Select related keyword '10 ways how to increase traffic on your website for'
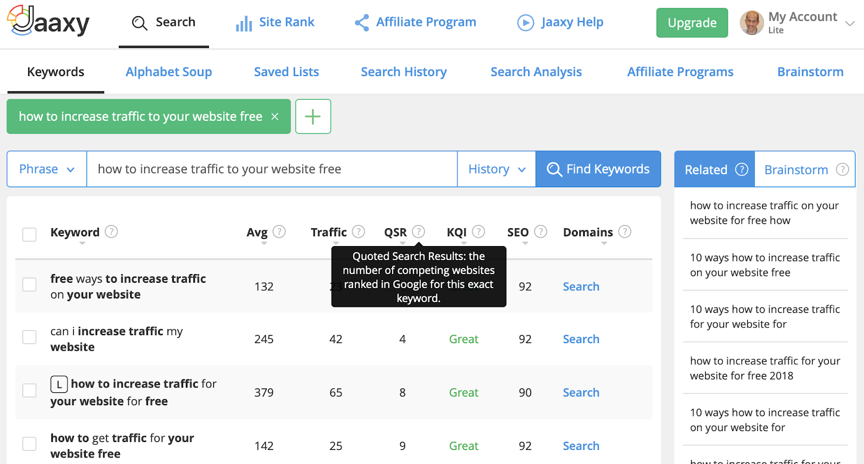 (765, 420)
